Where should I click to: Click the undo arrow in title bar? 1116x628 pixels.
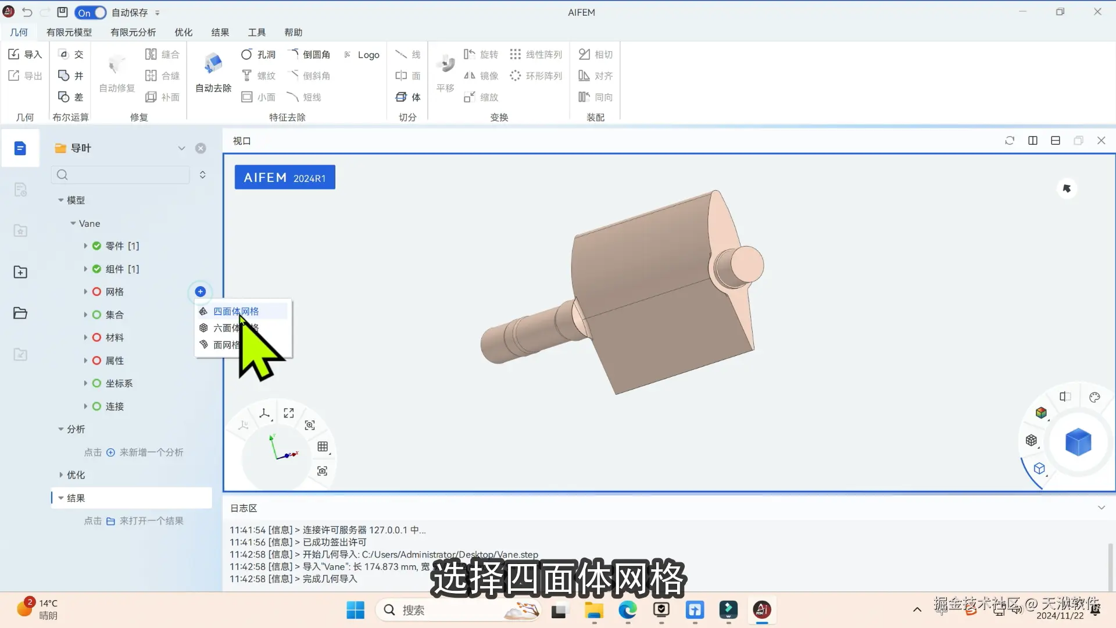coord(27,12)
